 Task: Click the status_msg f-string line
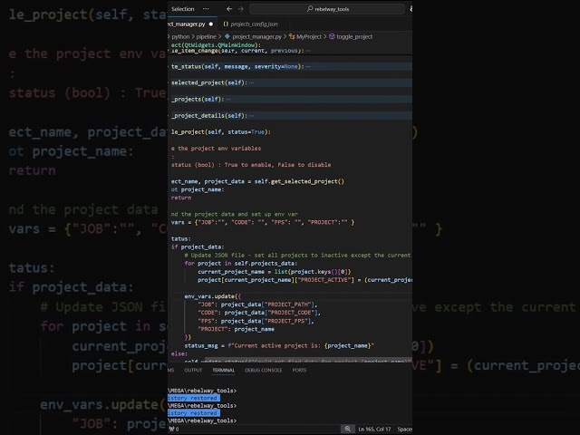(279, 346)
